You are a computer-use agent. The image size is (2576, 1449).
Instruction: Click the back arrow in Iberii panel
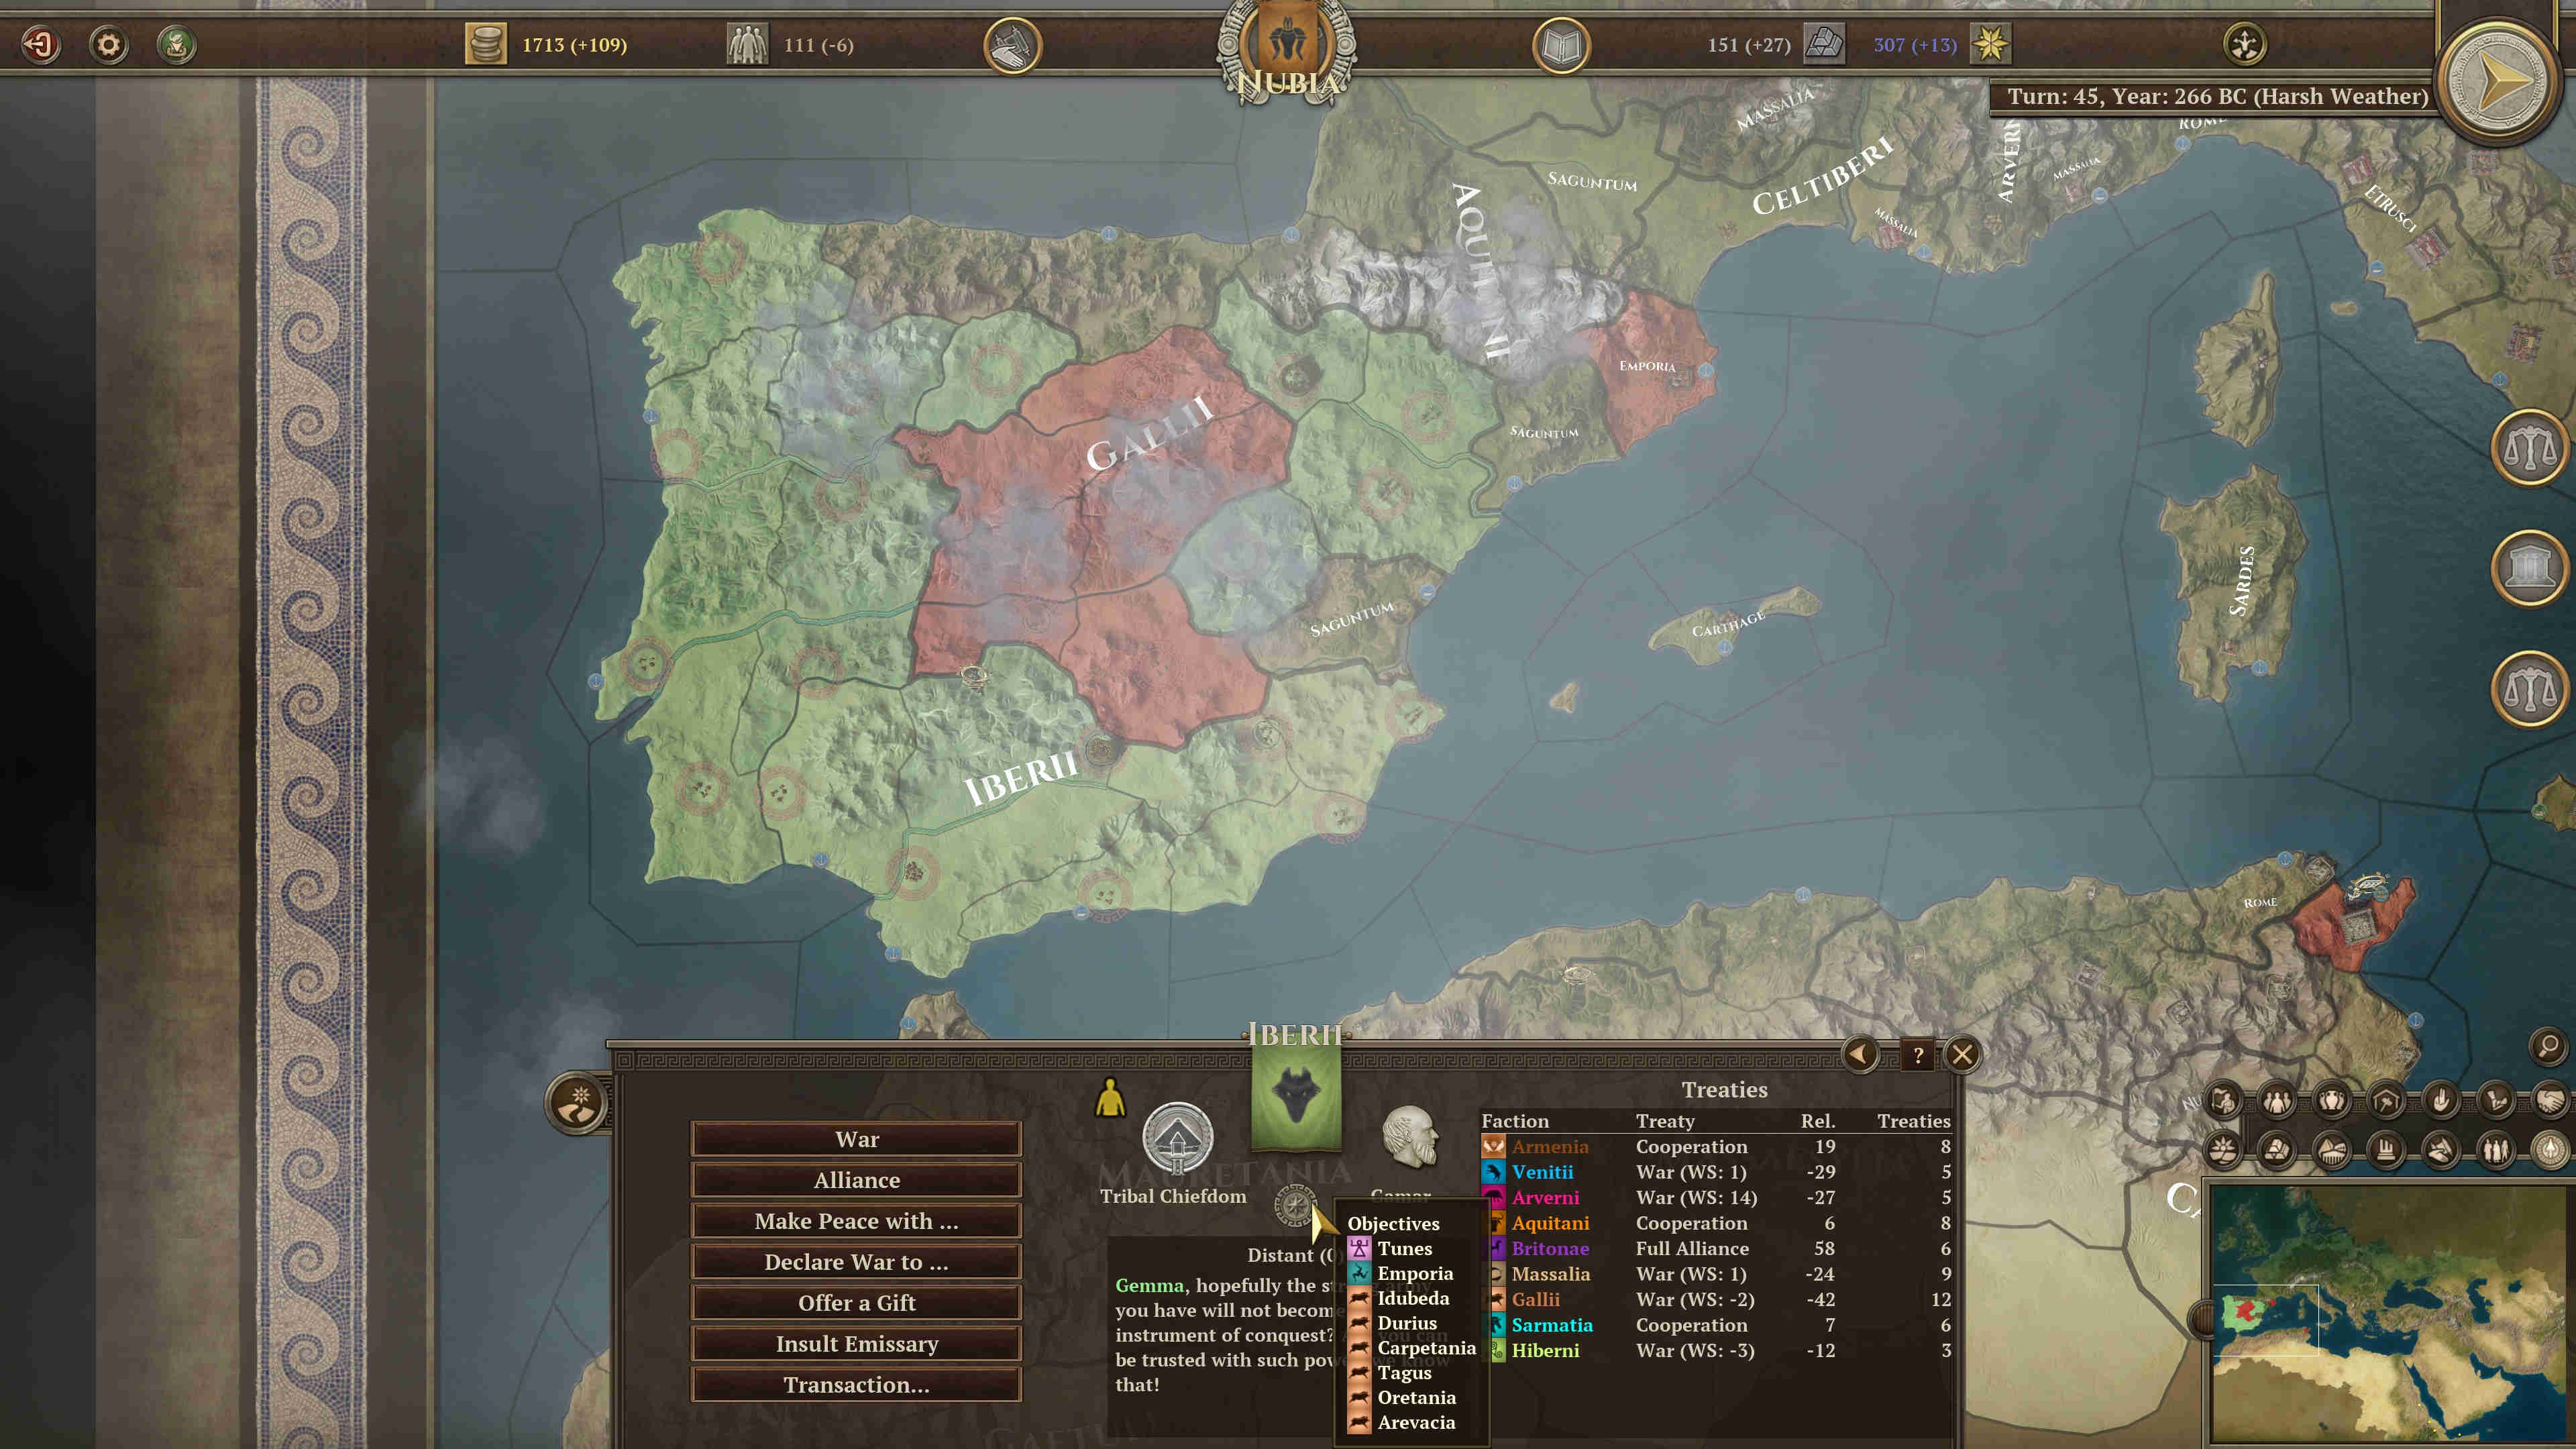tap(1860, 1054)
